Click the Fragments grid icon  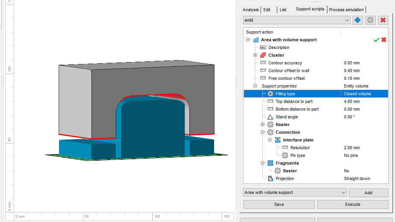pyautogui.click(x=270, y=163)
